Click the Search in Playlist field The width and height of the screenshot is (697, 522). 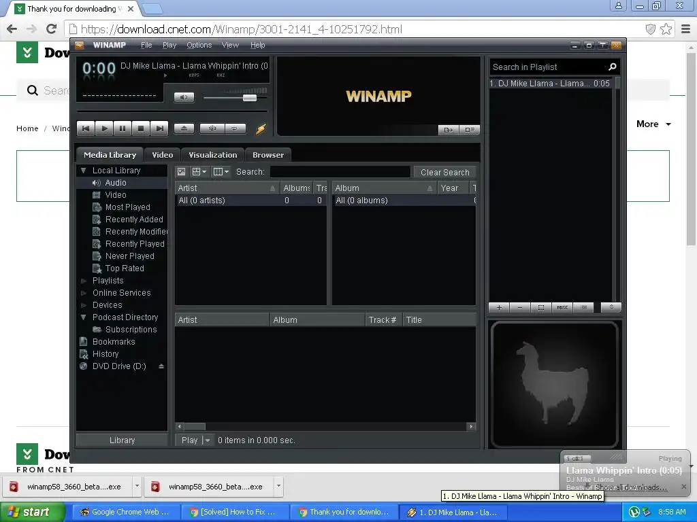[548, 67]
